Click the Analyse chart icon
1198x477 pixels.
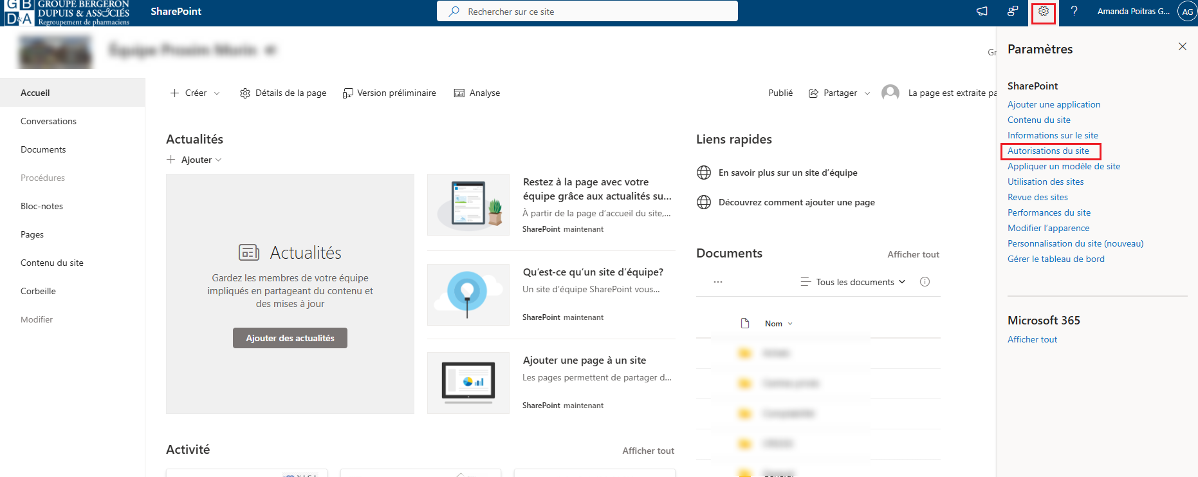click(x=459, y=93)
